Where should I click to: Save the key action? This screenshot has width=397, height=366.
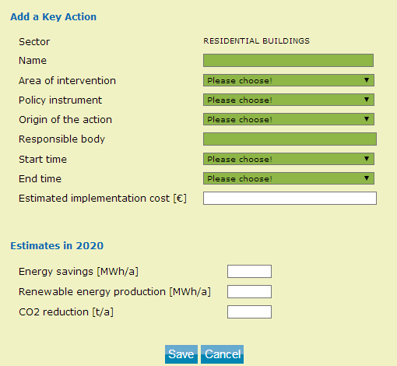coord(181,354)
